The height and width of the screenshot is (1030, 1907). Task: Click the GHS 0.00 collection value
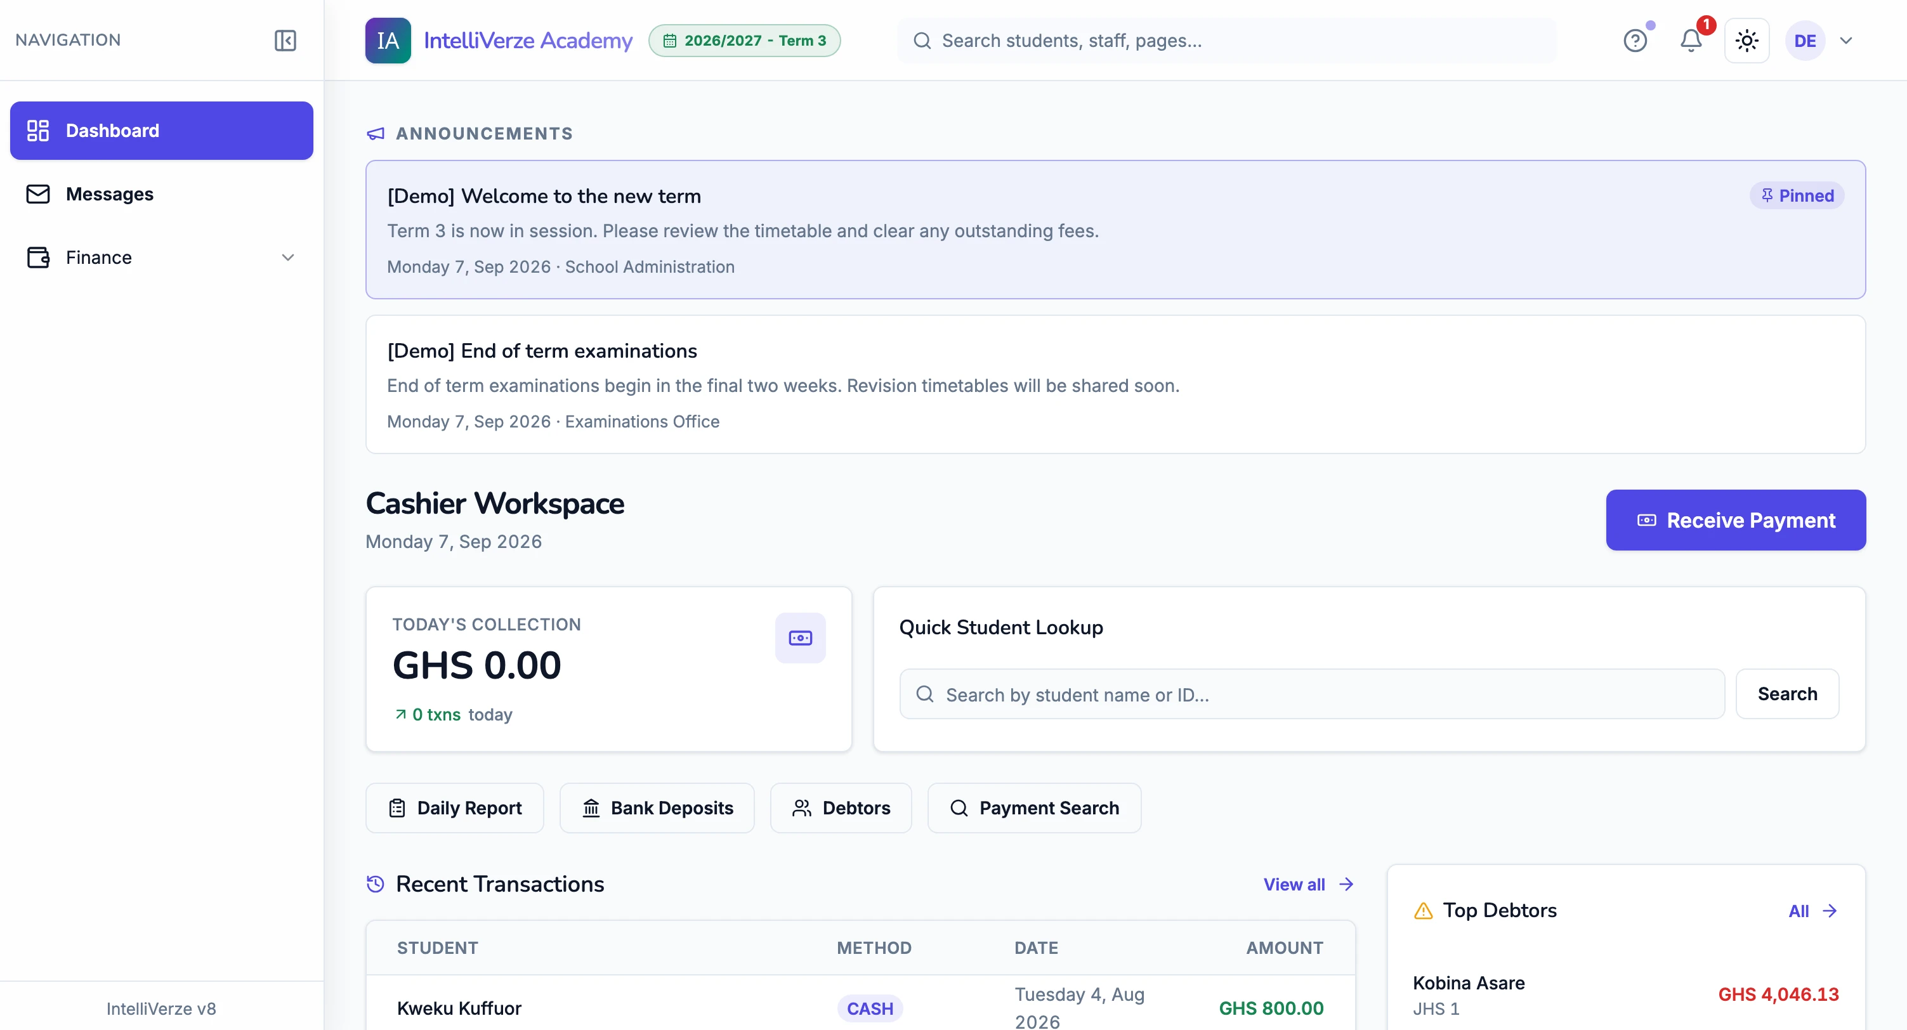click(477, 665)
